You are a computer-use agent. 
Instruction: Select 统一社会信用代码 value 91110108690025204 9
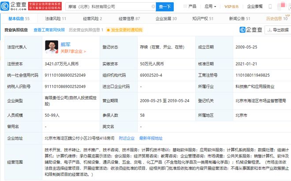(x=65, y=75)
